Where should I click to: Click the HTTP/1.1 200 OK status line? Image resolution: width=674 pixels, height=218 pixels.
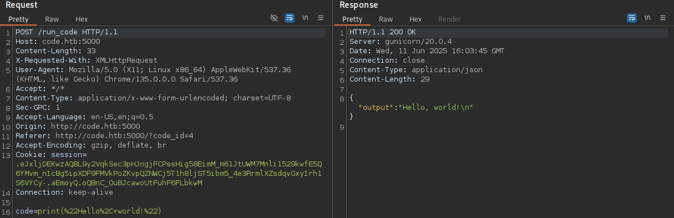383,33
